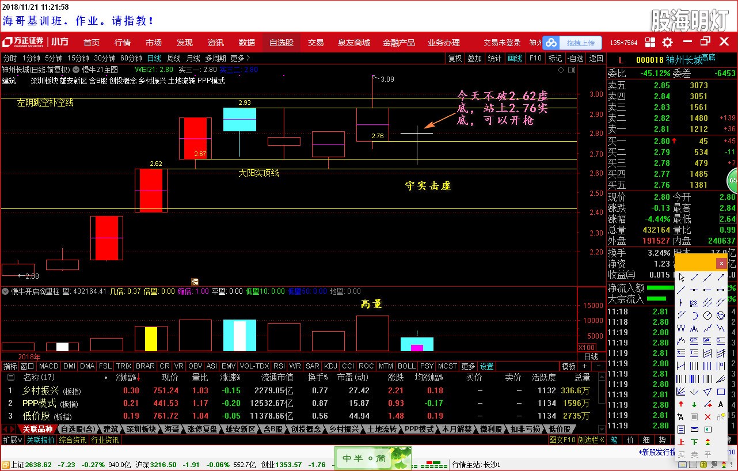Click the 000018 stock code

click(x=650, y=60)
